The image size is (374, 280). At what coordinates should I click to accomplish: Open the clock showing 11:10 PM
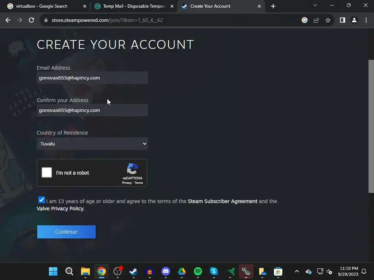(x=348, y=271)
